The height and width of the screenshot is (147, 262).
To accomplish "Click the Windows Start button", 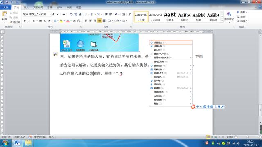I will (x=5, y=143).
